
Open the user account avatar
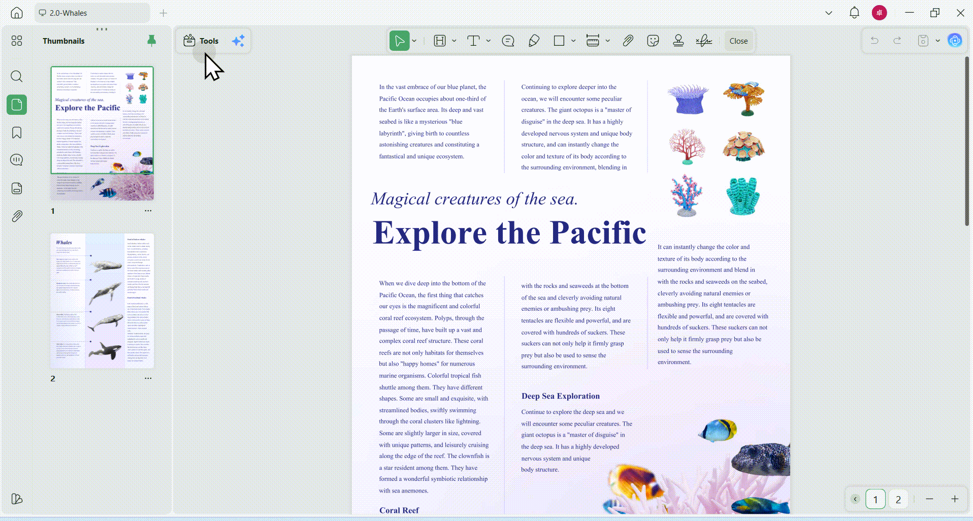(879, 13)
